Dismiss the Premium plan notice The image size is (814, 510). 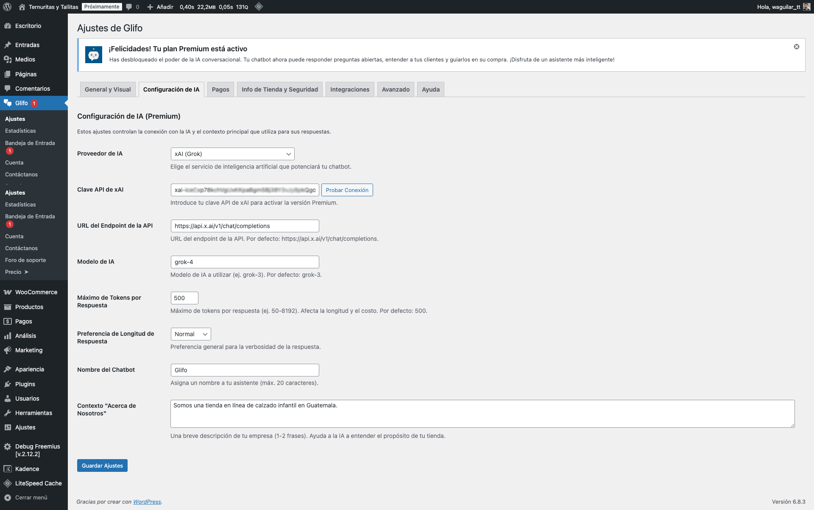point(796,47)
